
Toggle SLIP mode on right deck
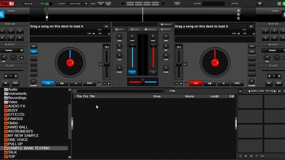coord(252,46)
